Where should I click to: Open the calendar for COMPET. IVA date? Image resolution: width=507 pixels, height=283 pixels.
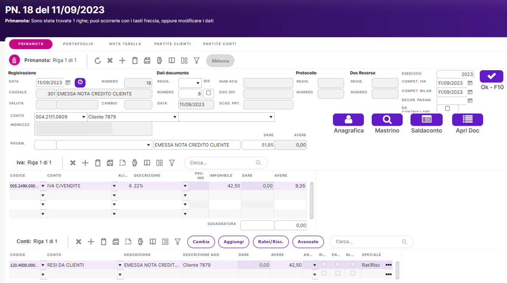coord(470,83)
